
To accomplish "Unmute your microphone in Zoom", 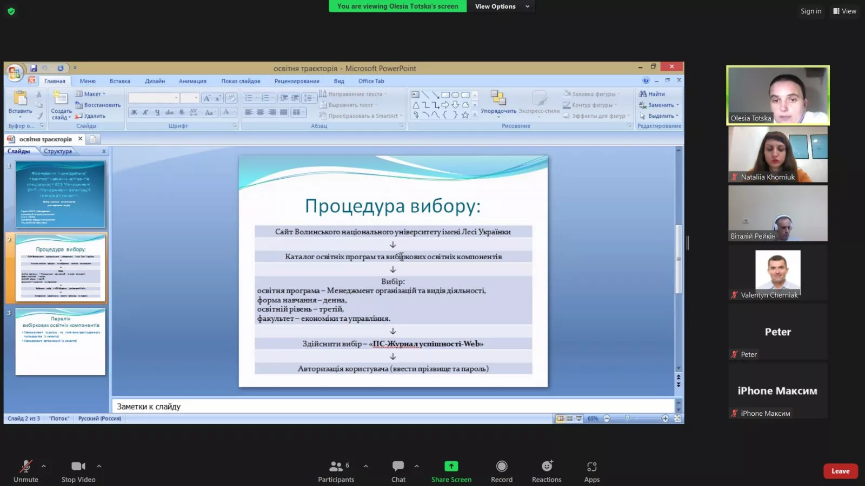I will 25,470.
